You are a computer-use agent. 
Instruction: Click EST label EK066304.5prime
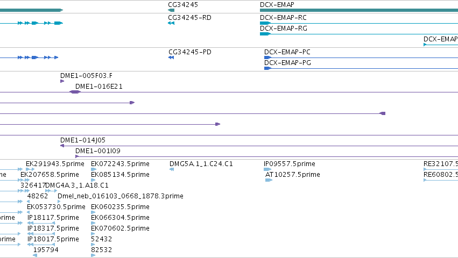point(120,218)
